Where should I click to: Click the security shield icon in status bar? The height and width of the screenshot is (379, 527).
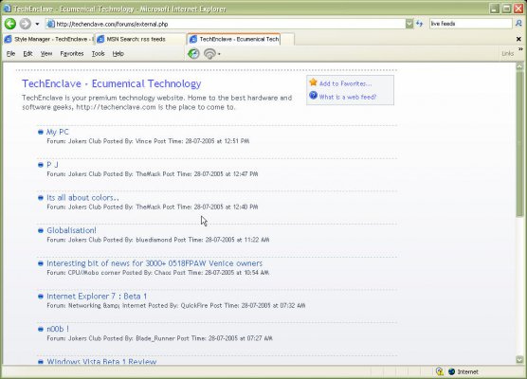439,371
